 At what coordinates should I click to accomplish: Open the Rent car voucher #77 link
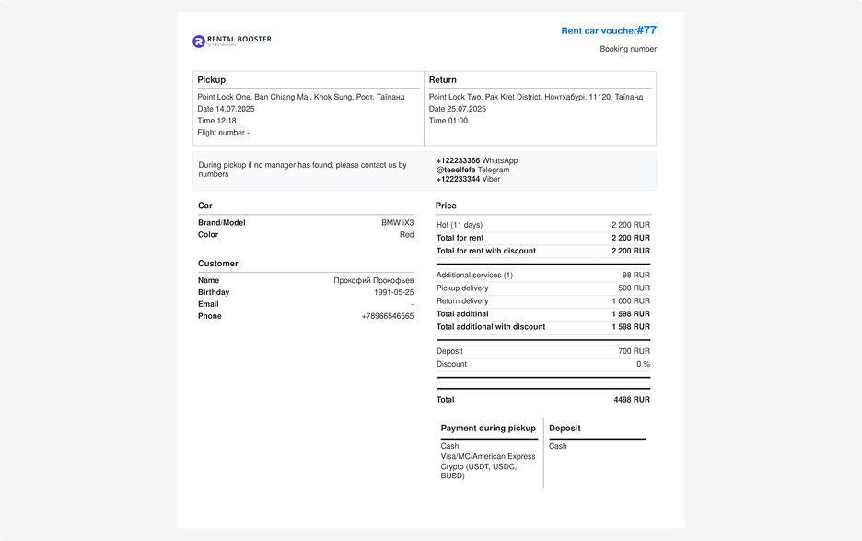click(609, 30)
